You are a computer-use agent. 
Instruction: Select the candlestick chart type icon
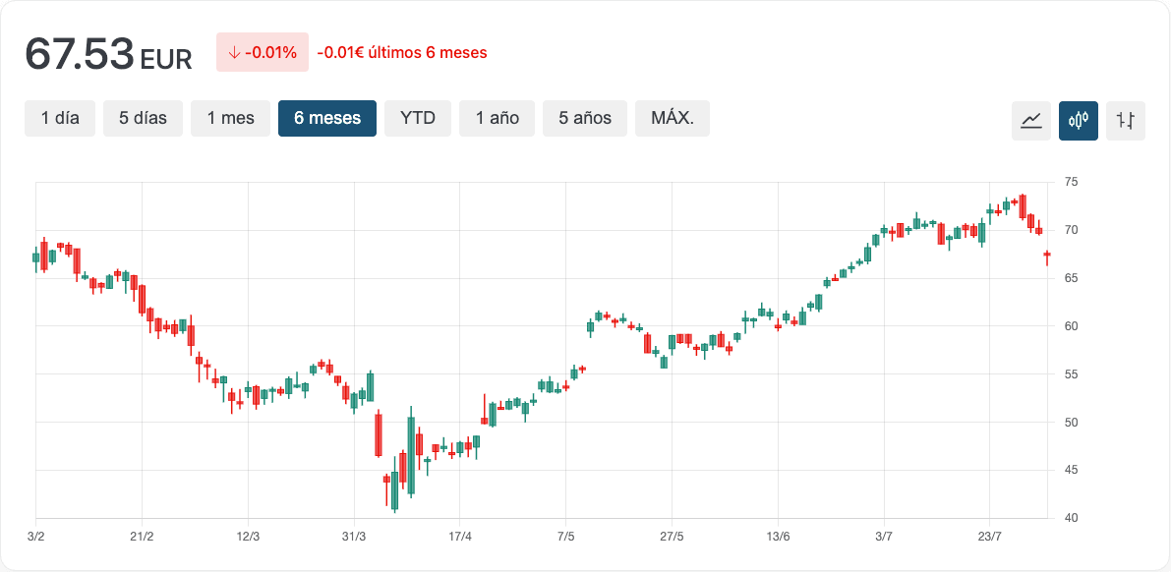1079,121
